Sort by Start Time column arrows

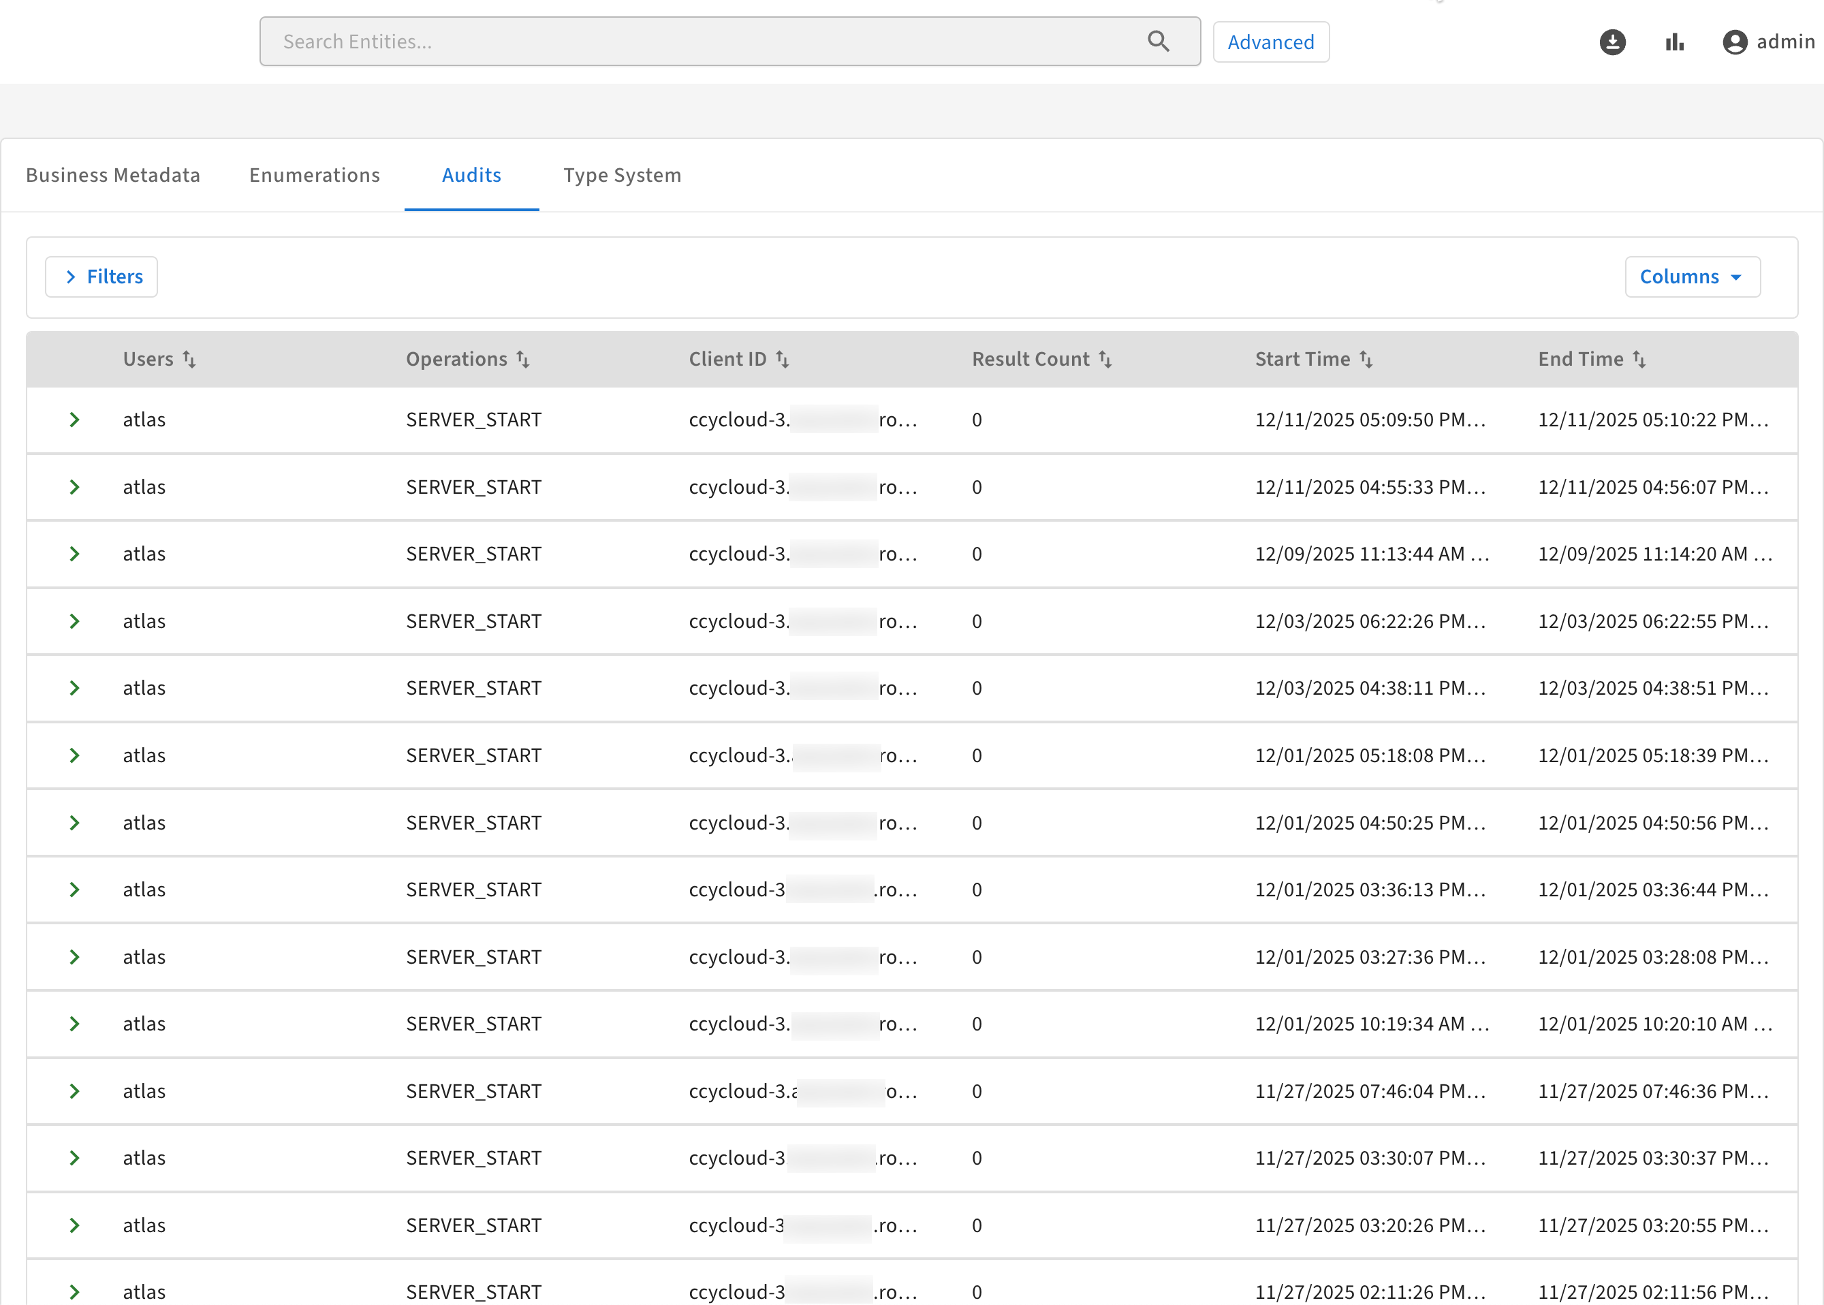pos(1366,359)
